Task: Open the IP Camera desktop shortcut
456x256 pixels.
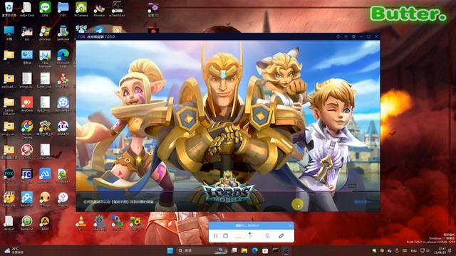Action: tap(81, 9)
